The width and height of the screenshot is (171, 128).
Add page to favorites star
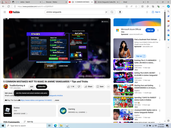136,6
